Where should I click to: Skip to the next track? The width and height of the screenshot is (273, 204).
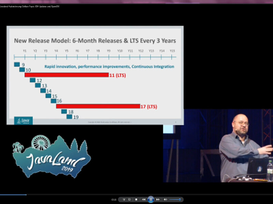coord(158,200)
